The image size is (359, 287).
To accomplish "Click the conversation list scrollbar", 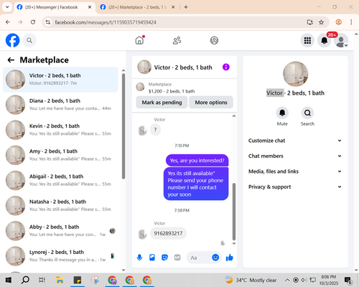I will 123,126.
